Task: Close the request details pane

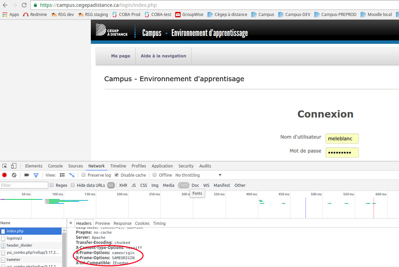Action: 71,223
